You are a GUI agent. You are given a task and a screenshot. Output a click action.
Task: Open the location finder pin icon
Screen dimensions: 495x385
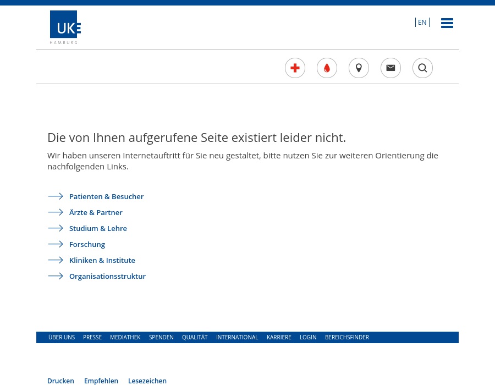click(359, 68)
